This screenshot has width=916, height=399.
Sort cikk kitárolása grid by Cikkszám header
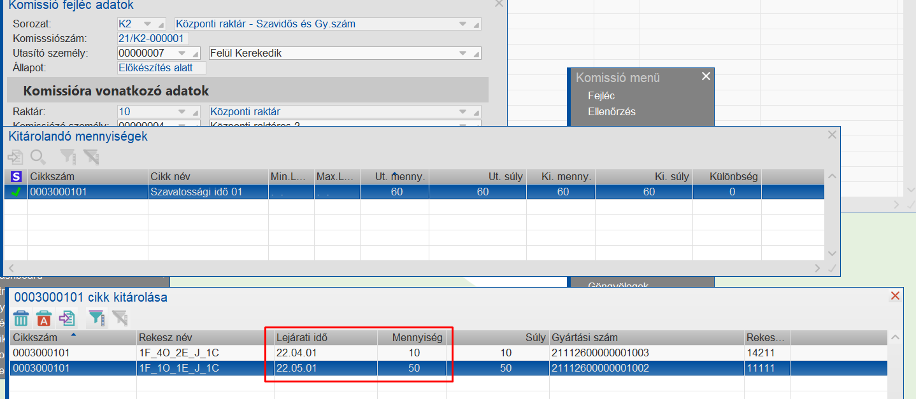[73, 337]
